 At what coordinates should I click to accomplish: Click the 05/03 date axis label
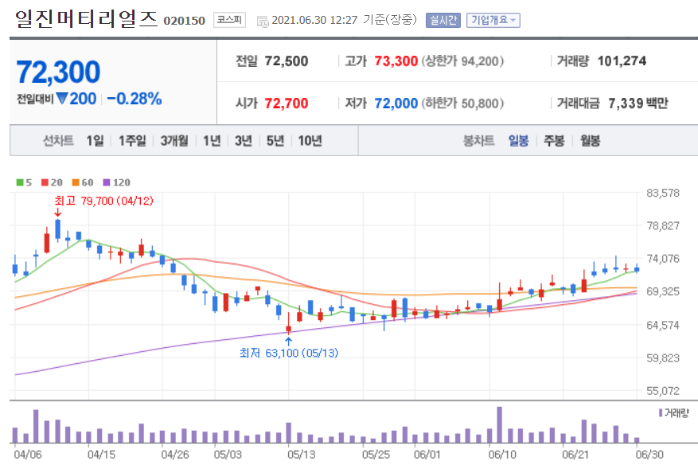click(228, 455)
